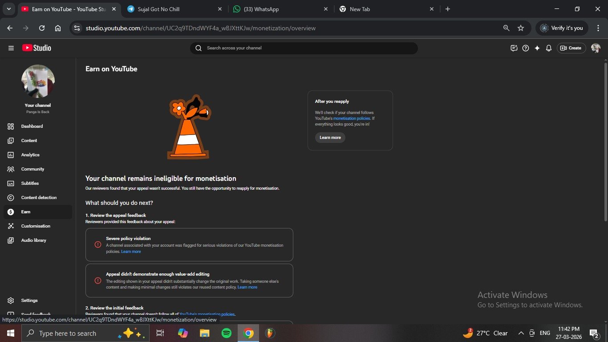Open the feedback icon in Studio header
This screenshot has height=342, width=608.
click(514, 48)
